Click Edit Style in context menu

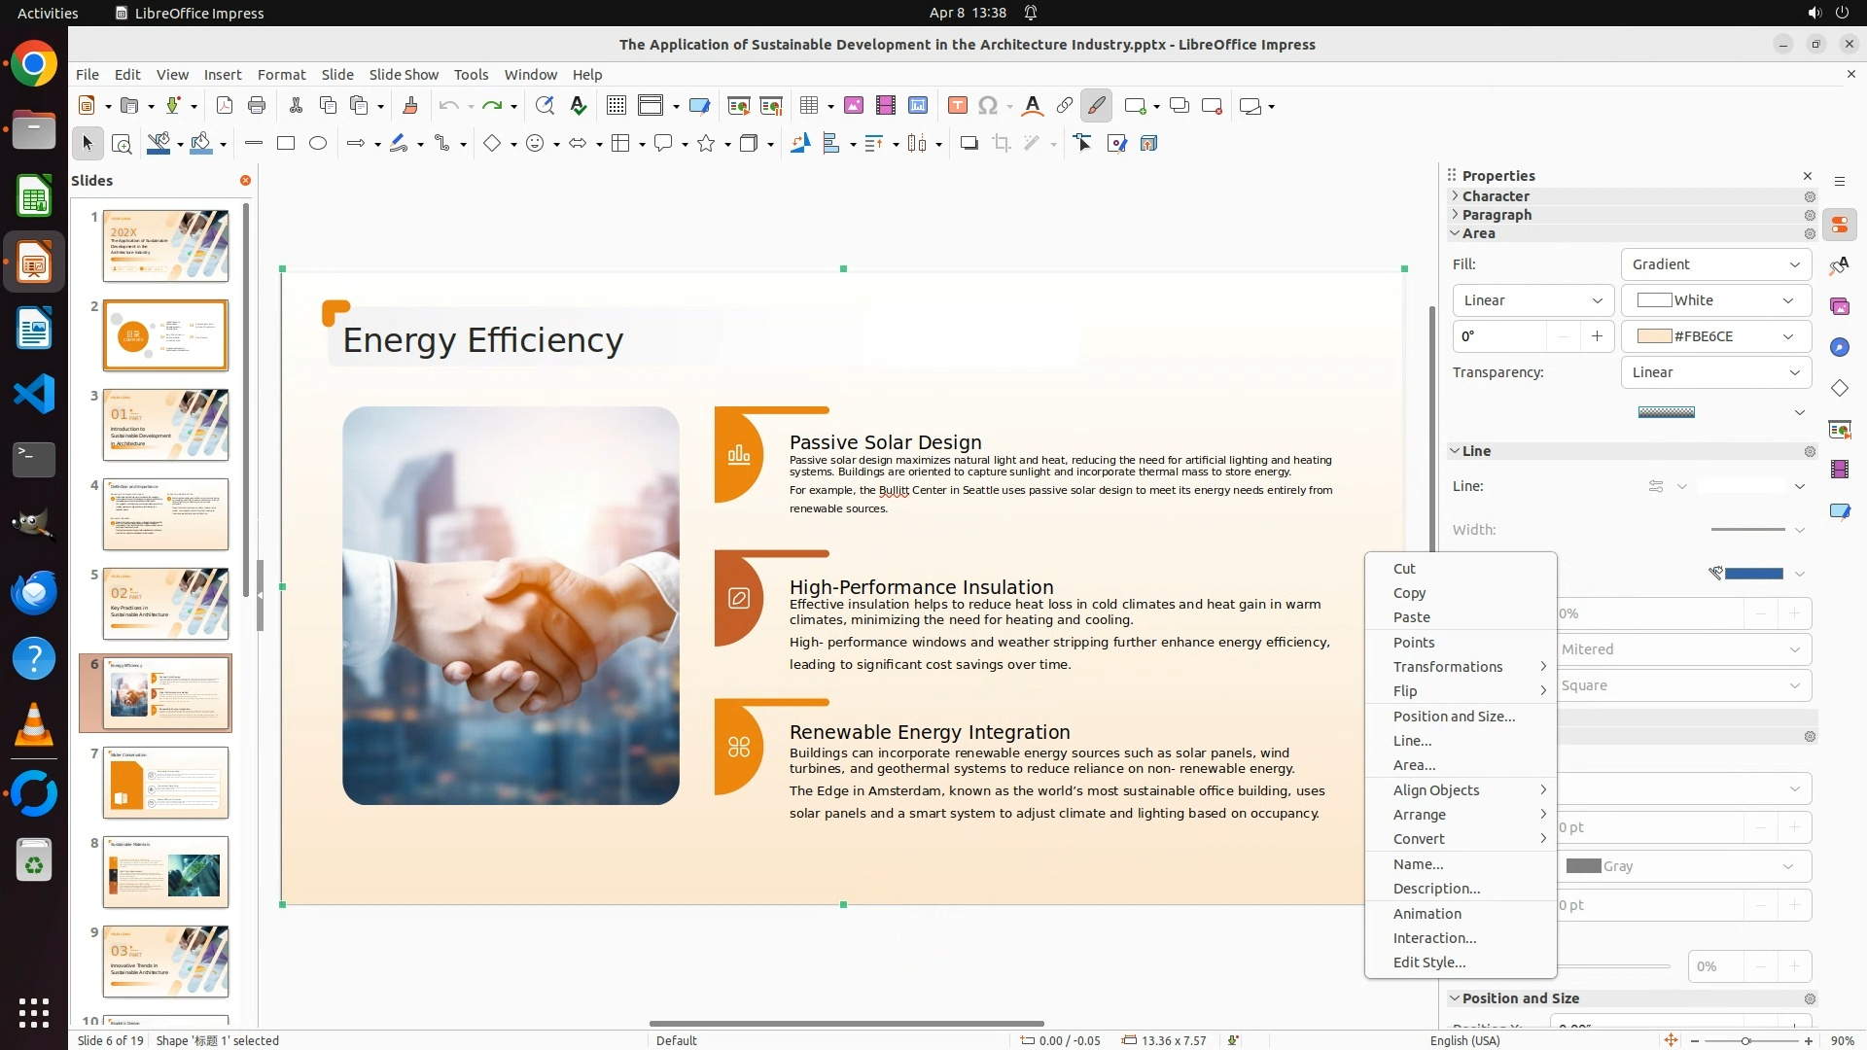click(1428, 962)
